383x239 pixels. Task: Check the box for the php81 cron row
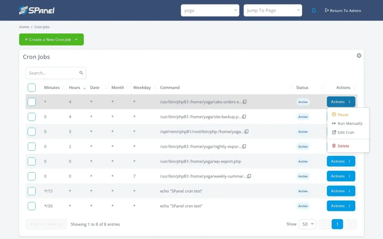point(31,132)
